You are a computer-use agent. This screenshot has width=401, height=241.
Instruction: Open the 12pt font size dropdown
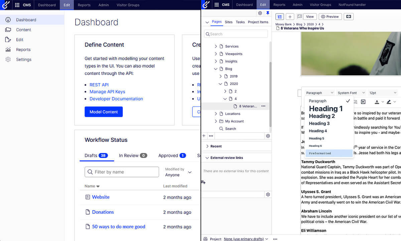383,93
